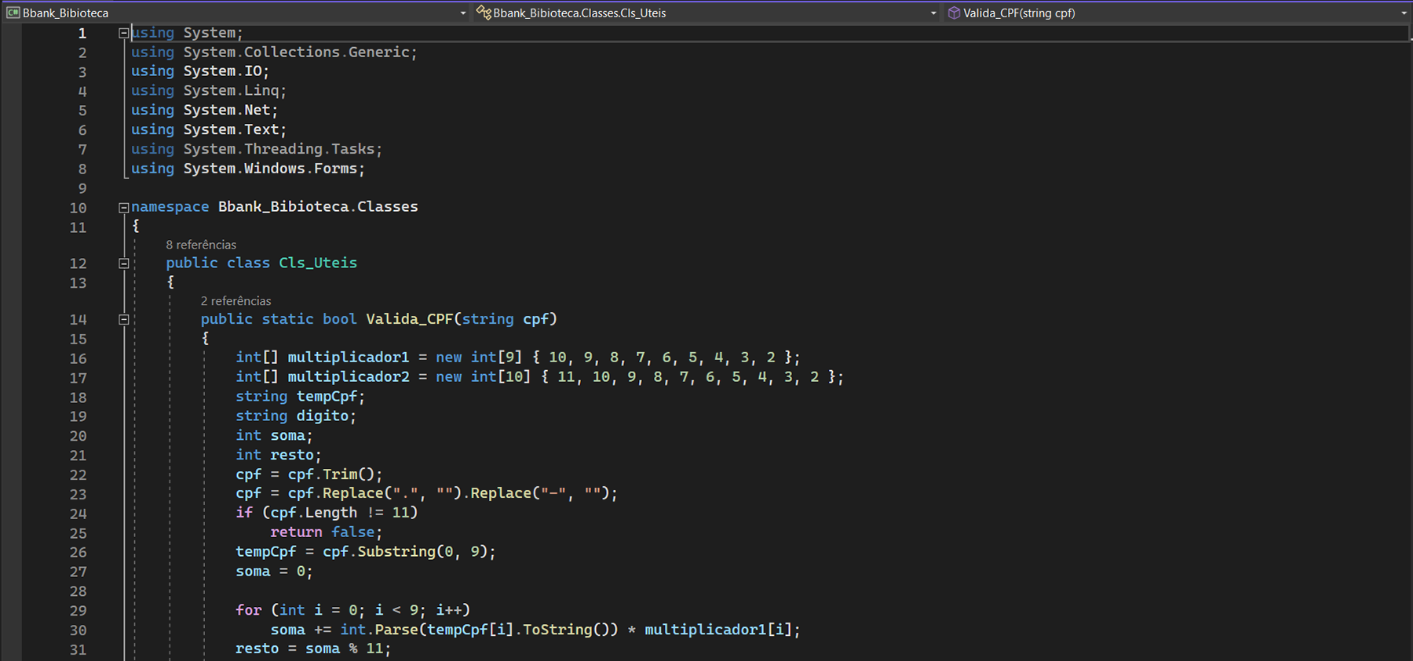Click 'cpf.Length' condition on line 24
This screenshot has width=1413, height=661.
point(313,513)
